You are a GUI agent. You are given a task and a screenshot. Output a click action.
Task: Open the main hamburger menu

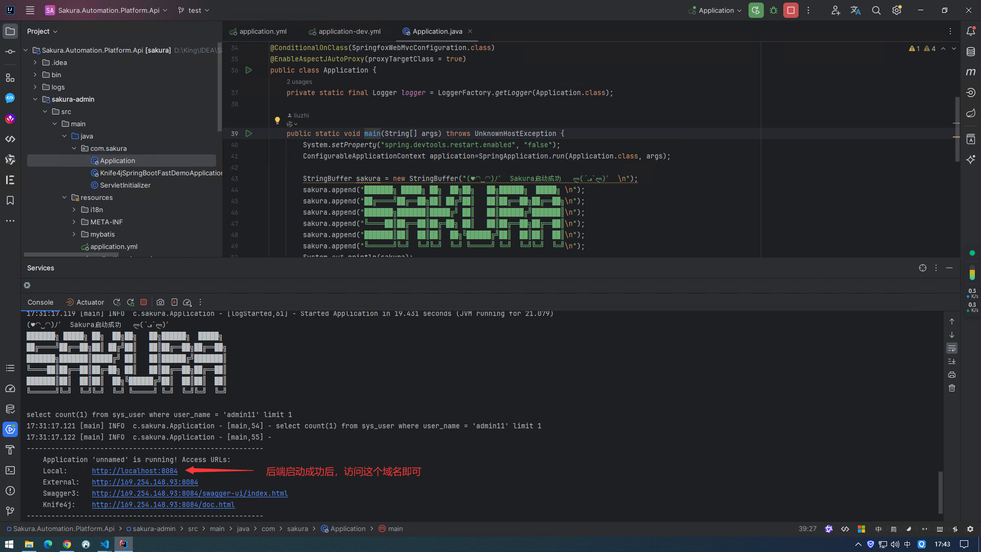pos(30,10)
